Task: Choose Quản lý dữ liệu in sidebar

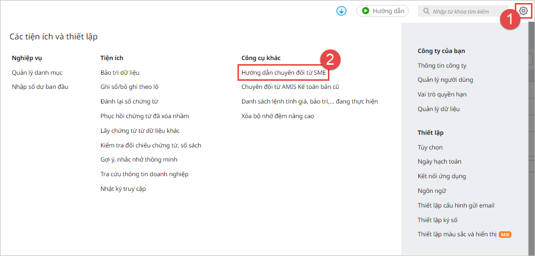Action: (439, 109)
